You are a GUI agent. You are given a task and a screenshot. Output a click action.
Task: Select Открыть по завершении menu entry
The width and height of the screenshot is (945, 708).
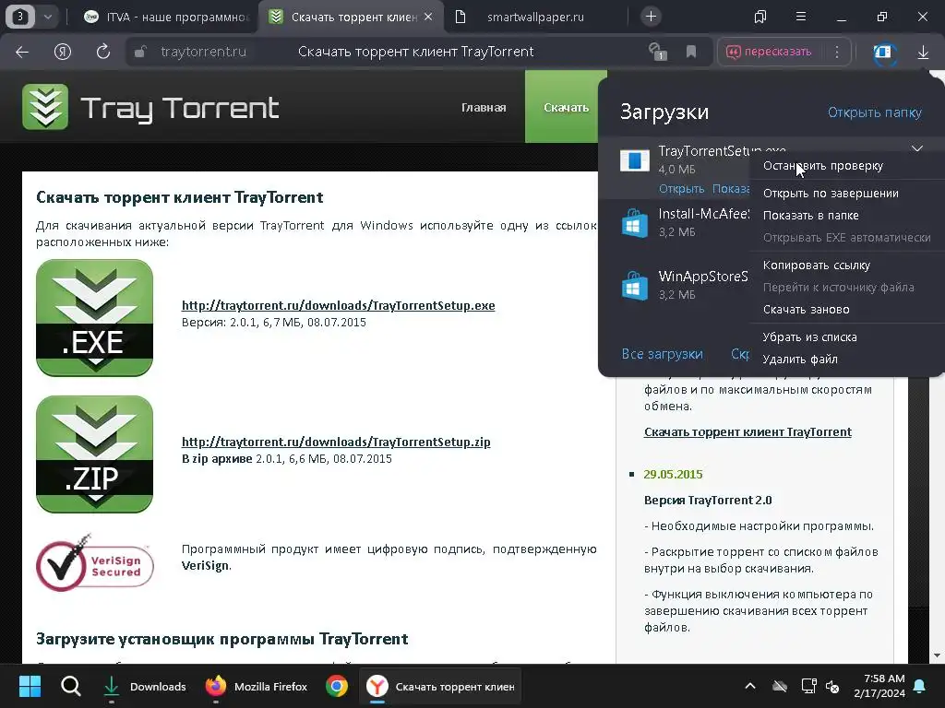(847, 194)
